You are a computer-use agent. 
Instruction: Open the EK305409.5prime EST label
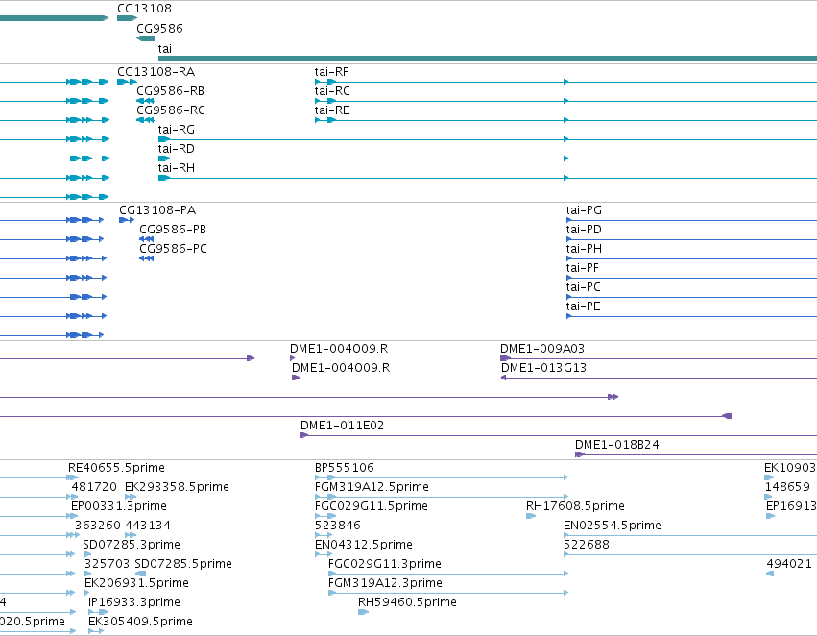[x=141, y=623]
